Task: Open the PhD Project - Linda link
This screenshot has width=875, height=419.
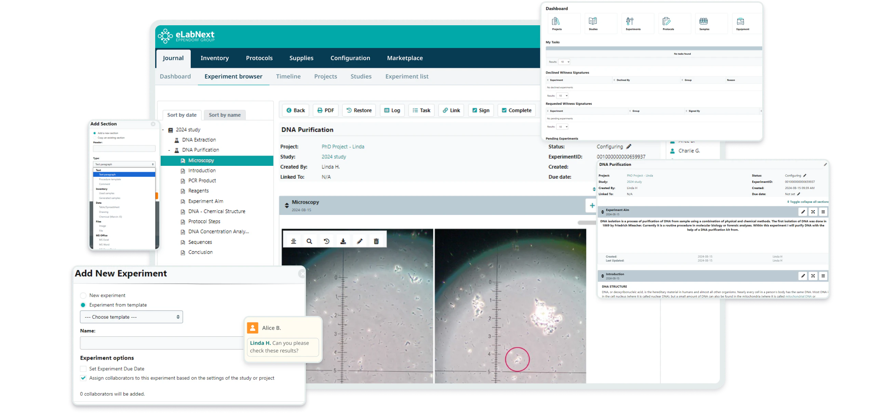Action: 342,146
